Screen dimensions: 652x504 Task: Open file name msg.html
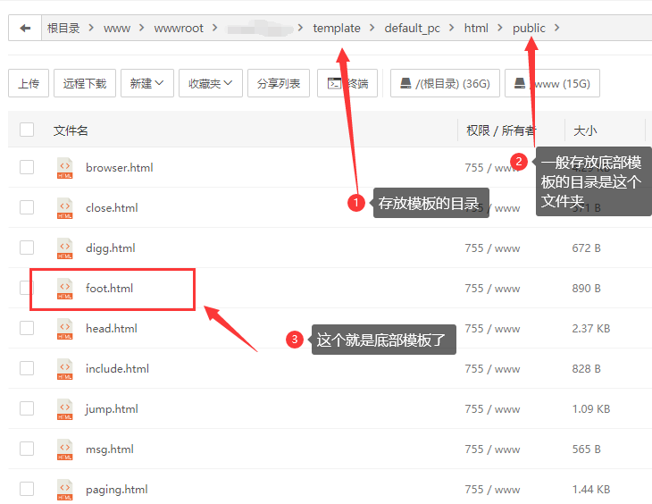click(x=110, y=449)
